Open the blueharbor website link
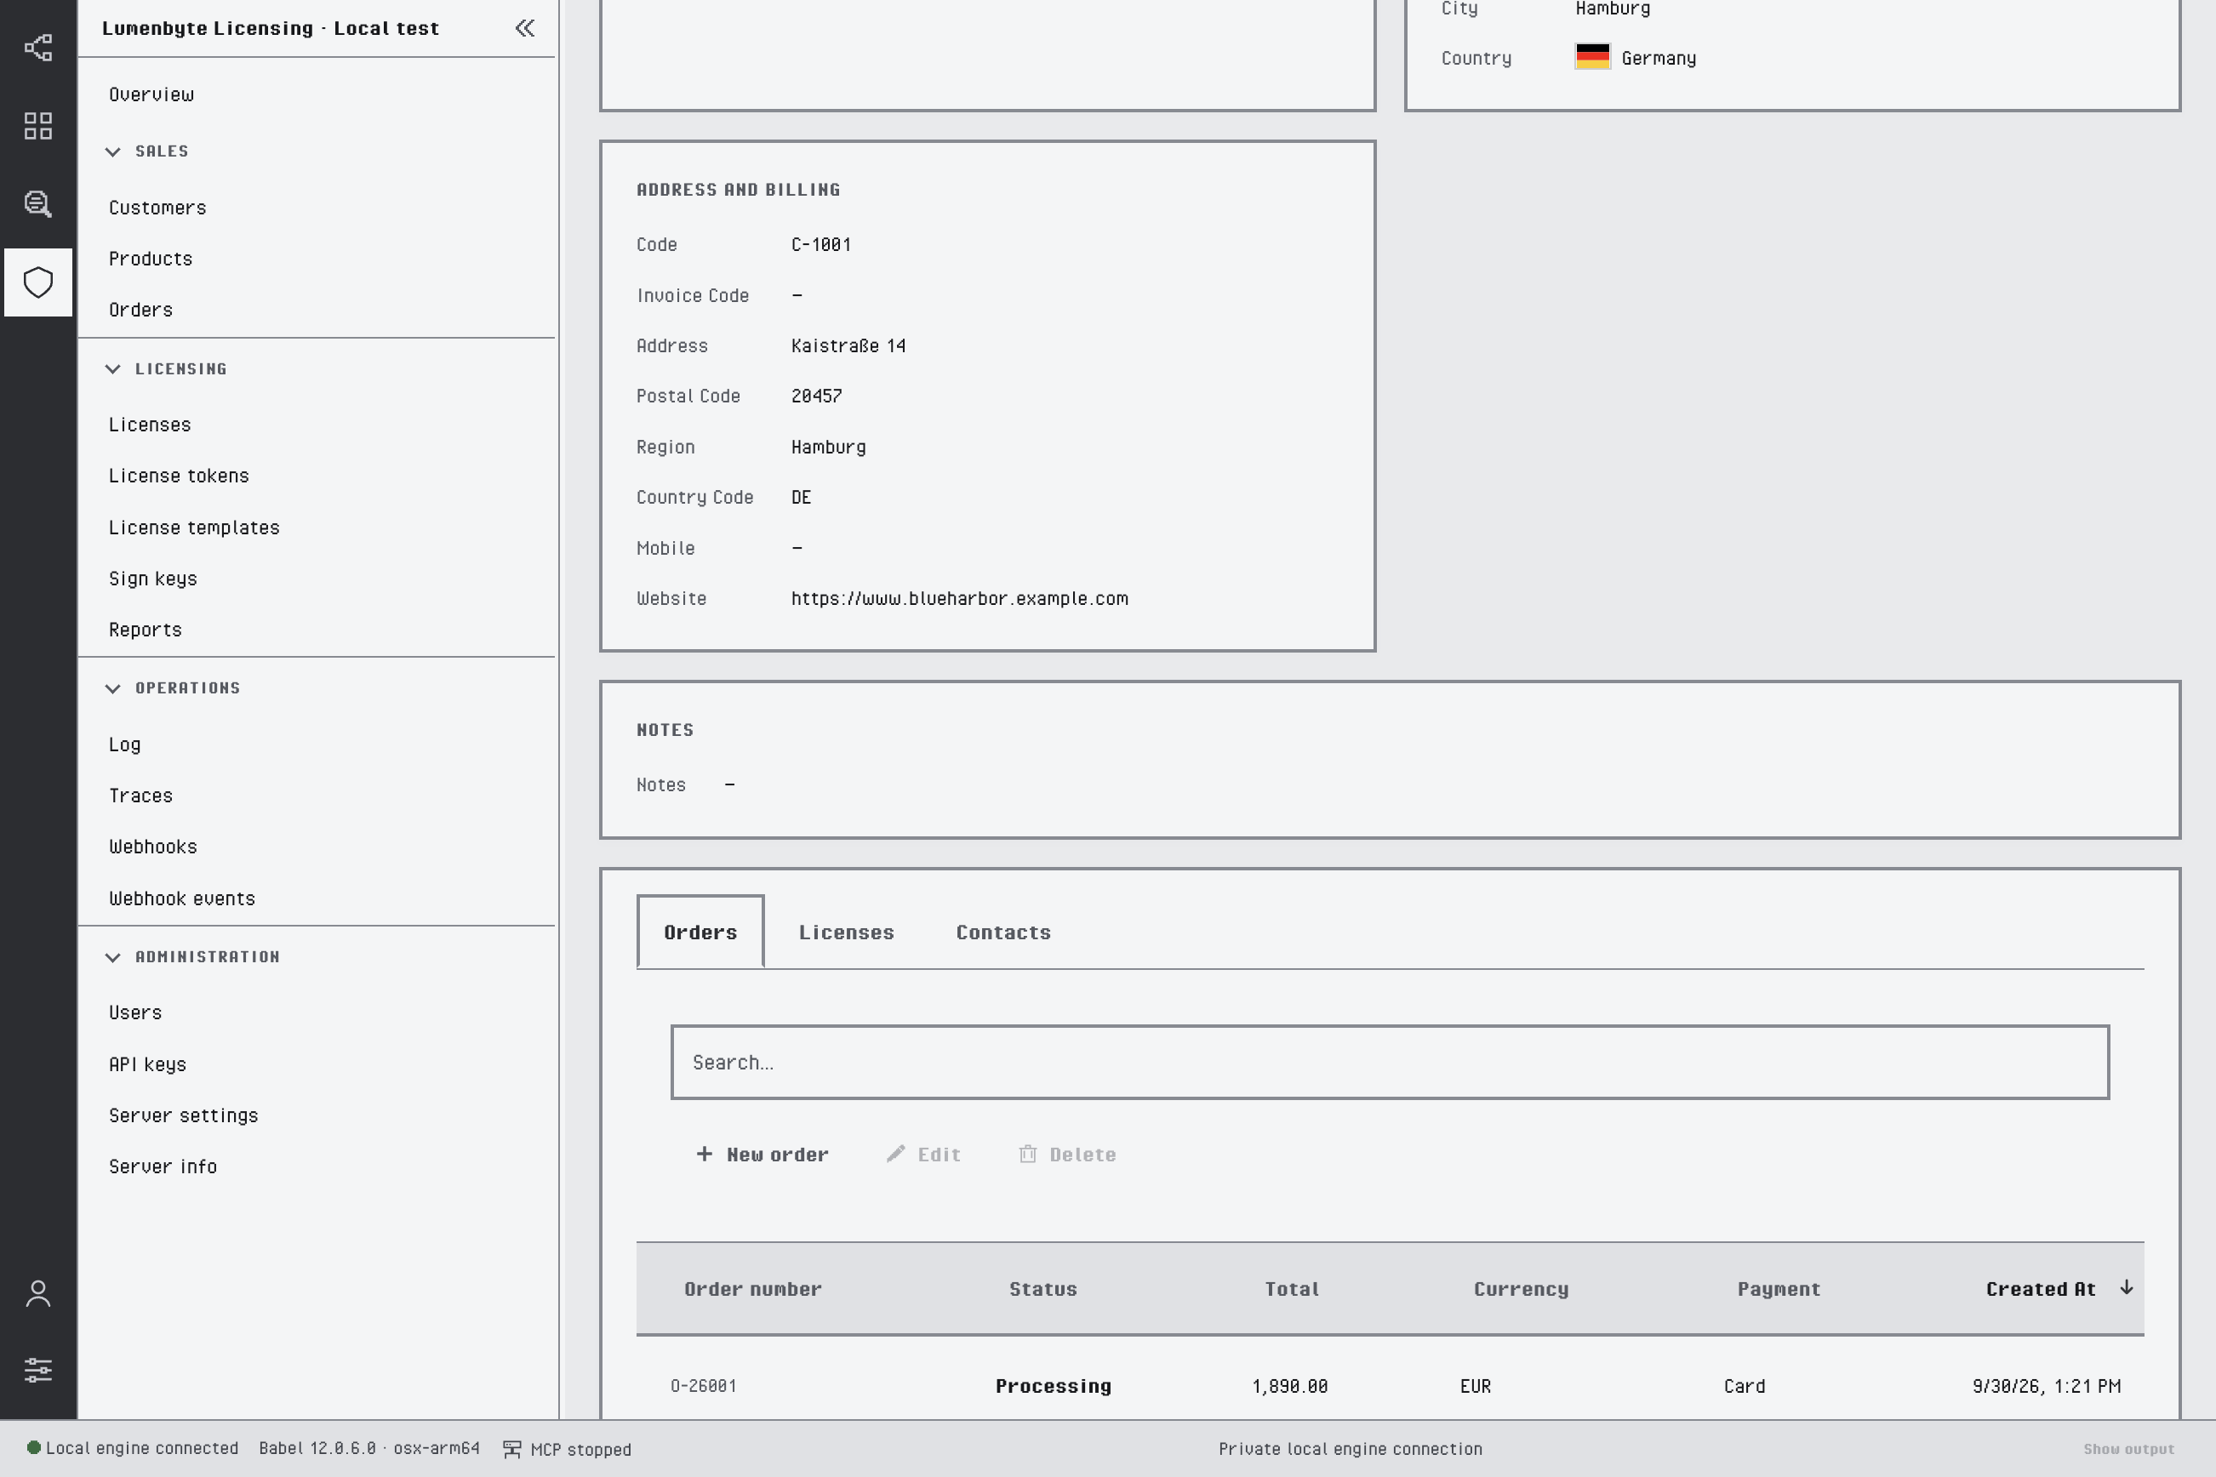Viewport: 2216px width, 1477px height. pyautogui.click(x=959, y=598)
